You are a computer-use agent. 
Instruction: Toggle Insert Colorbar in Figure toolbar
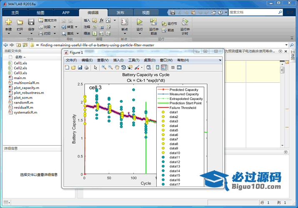(x=158, y=67)
